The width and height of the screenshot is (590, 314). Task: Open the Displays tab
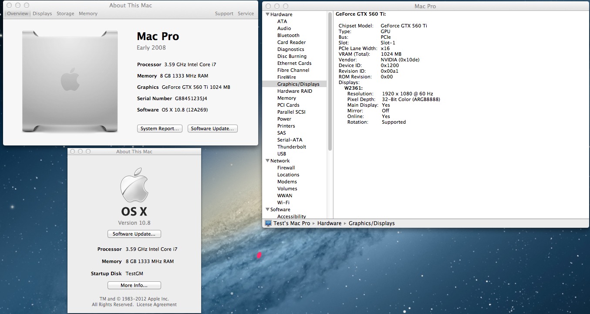tap(42, 14)
